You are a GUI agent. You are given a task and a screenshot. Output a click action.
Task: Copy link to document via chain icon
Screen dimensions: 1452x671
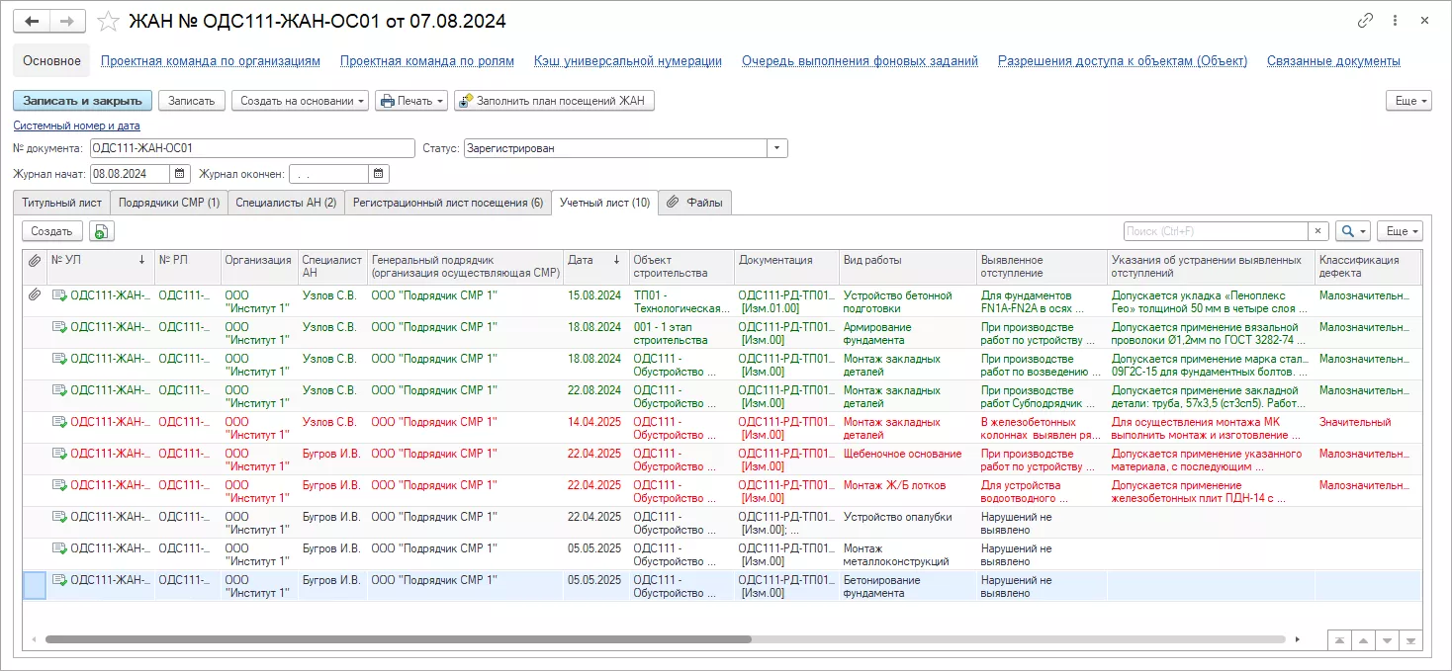point(1365,21)
